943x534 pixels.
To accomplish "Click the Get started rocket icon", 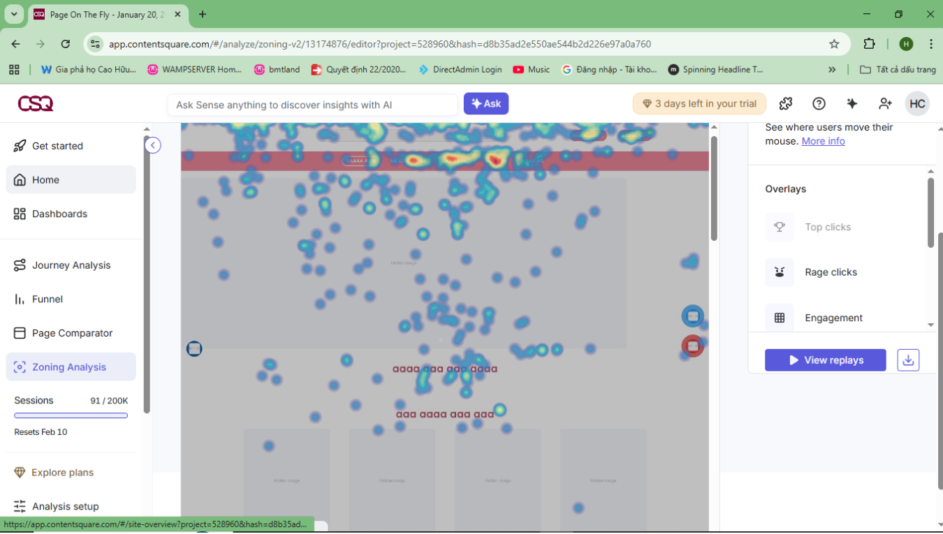I will (x=20, y=146).
